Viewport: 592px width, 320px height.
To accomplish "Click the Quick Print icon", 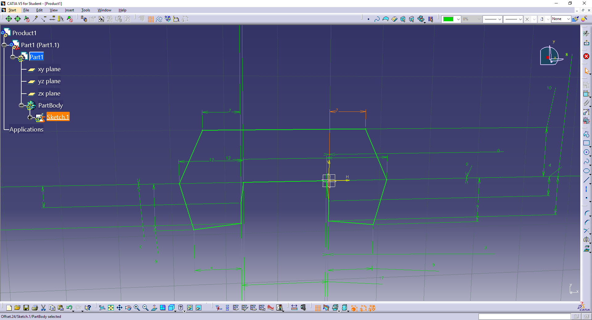I will pos(35,308).
